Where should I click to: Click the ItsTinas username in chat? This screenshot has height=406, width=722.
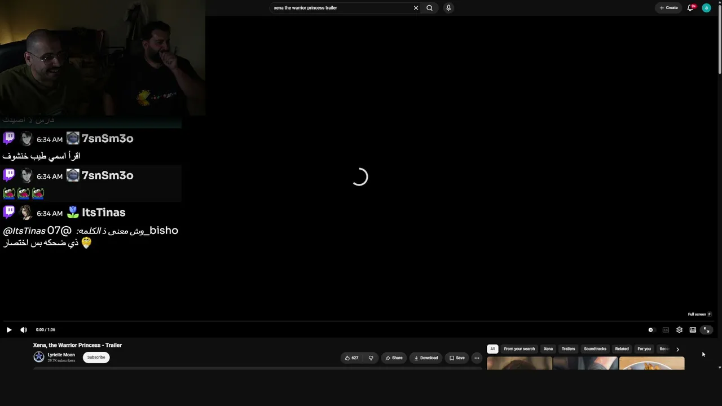pos(104,213)
